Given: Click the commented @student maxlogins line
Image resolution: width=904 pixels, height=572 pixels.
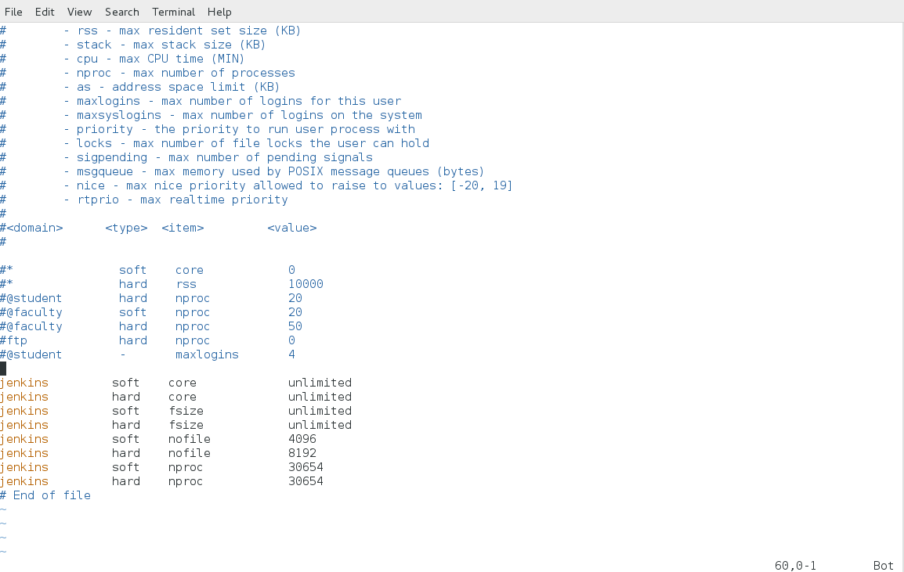Looking at the screenshot, I should click(x=149, y=354).
